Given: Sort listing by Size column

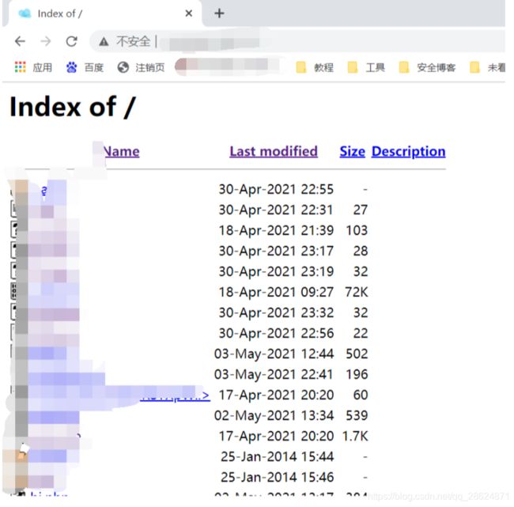Looking at the screenshot, I should tap(352, 151).
